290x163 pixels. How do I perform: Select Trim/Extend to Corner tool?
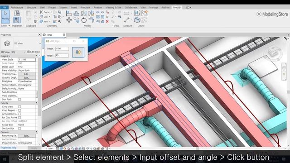(92, 20)
